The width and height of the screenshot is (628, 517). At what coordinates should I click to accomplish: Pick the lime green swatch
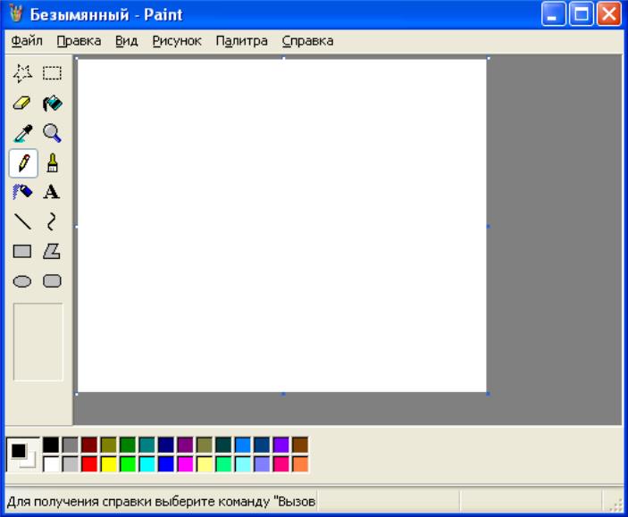[x=128, y=464]
